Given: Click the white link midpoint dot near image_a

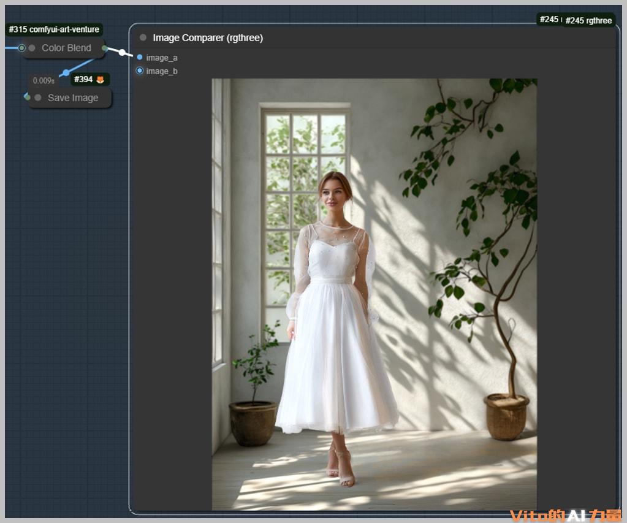Looking at the screenshot, I should pyautogui.click(x=122, y=52).
